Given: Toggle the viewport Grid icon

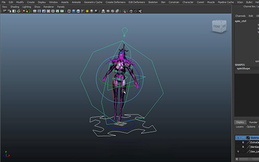Looking at the screenshot, I should [35, 11].
